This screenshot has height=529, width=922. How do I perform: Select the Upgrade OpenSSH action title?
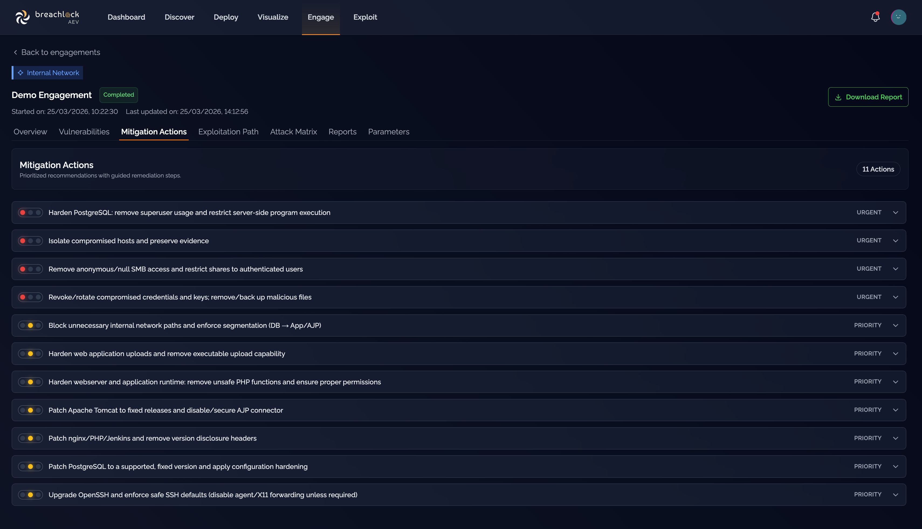pos(203,495)
